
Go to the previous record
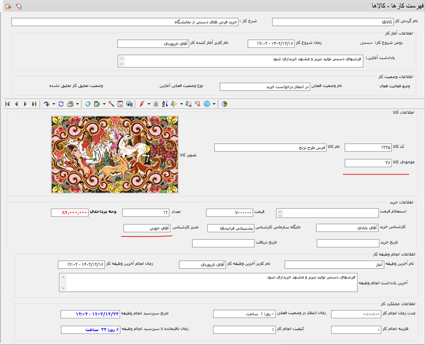pyautogui.click(x=16, y=104)
